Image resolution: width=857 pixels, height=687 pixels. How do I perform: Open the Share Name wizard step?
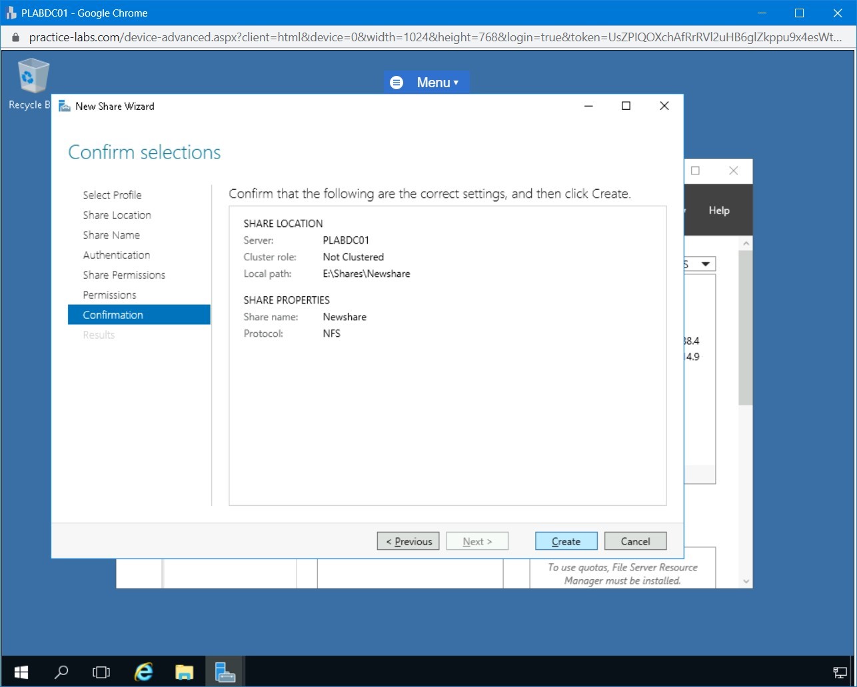coord(111,235)
